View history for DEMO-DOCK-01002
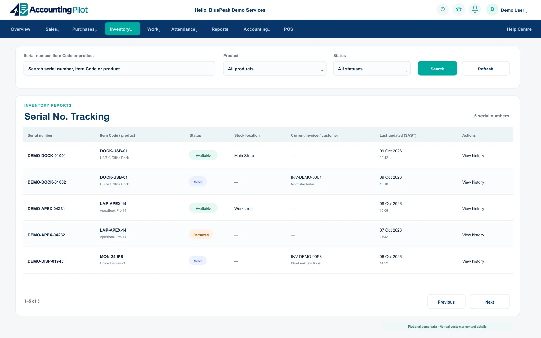 473,182
